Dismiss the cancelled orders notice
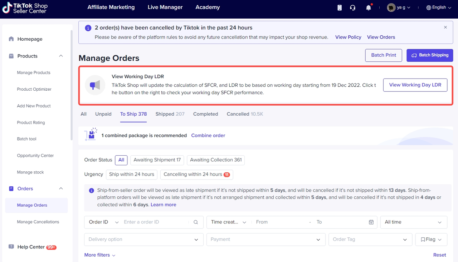The image size is (458, 262). point(445,27)
